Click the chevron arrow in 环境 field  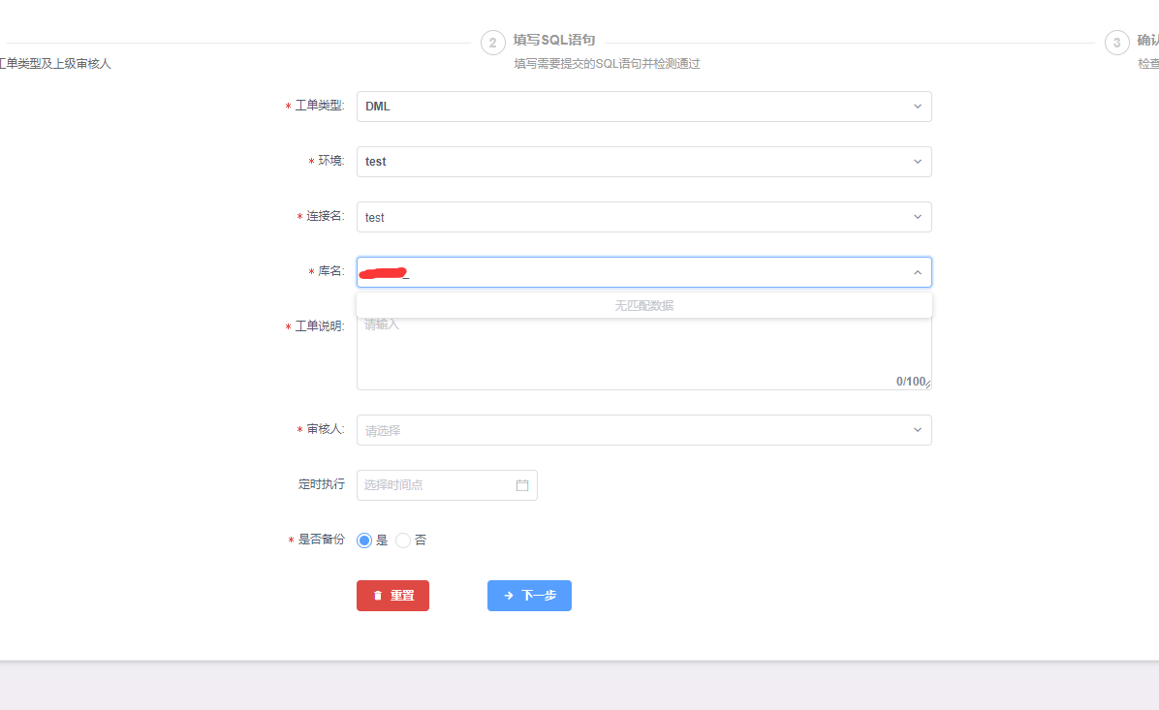tap(918, 162)
